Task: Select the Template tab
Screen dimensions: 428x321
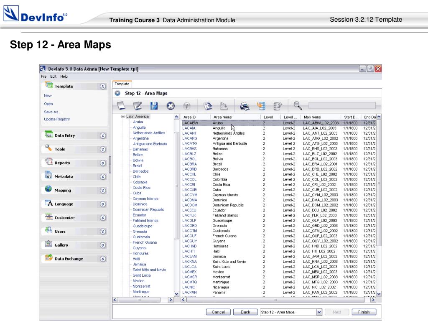Action: point(122,84)
